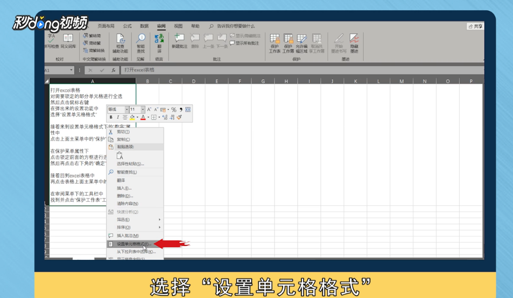Open the font size 11 dropdown
513x298 pixels.
click(x=143, y=109)
